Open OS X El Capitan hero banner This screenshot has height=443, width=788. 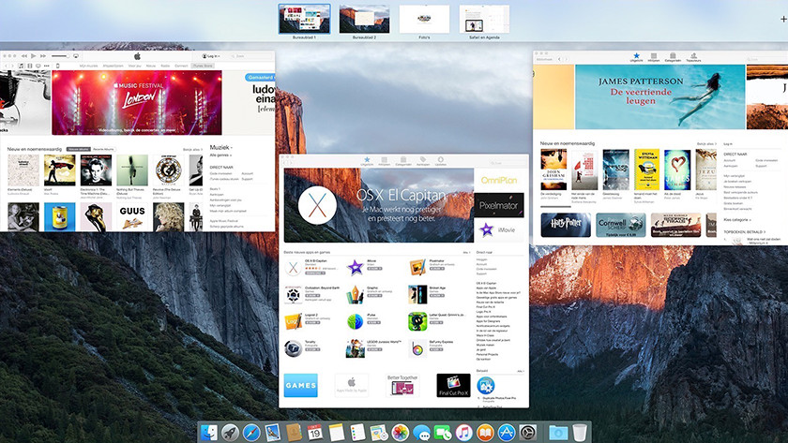click(378, 205)
